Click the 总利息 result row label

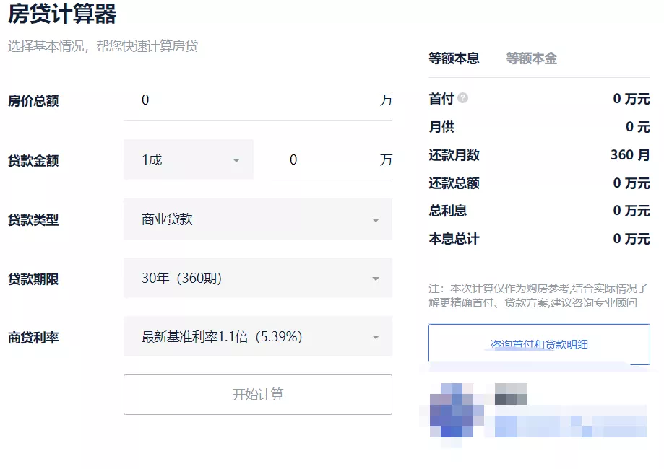tap(447, 211)
